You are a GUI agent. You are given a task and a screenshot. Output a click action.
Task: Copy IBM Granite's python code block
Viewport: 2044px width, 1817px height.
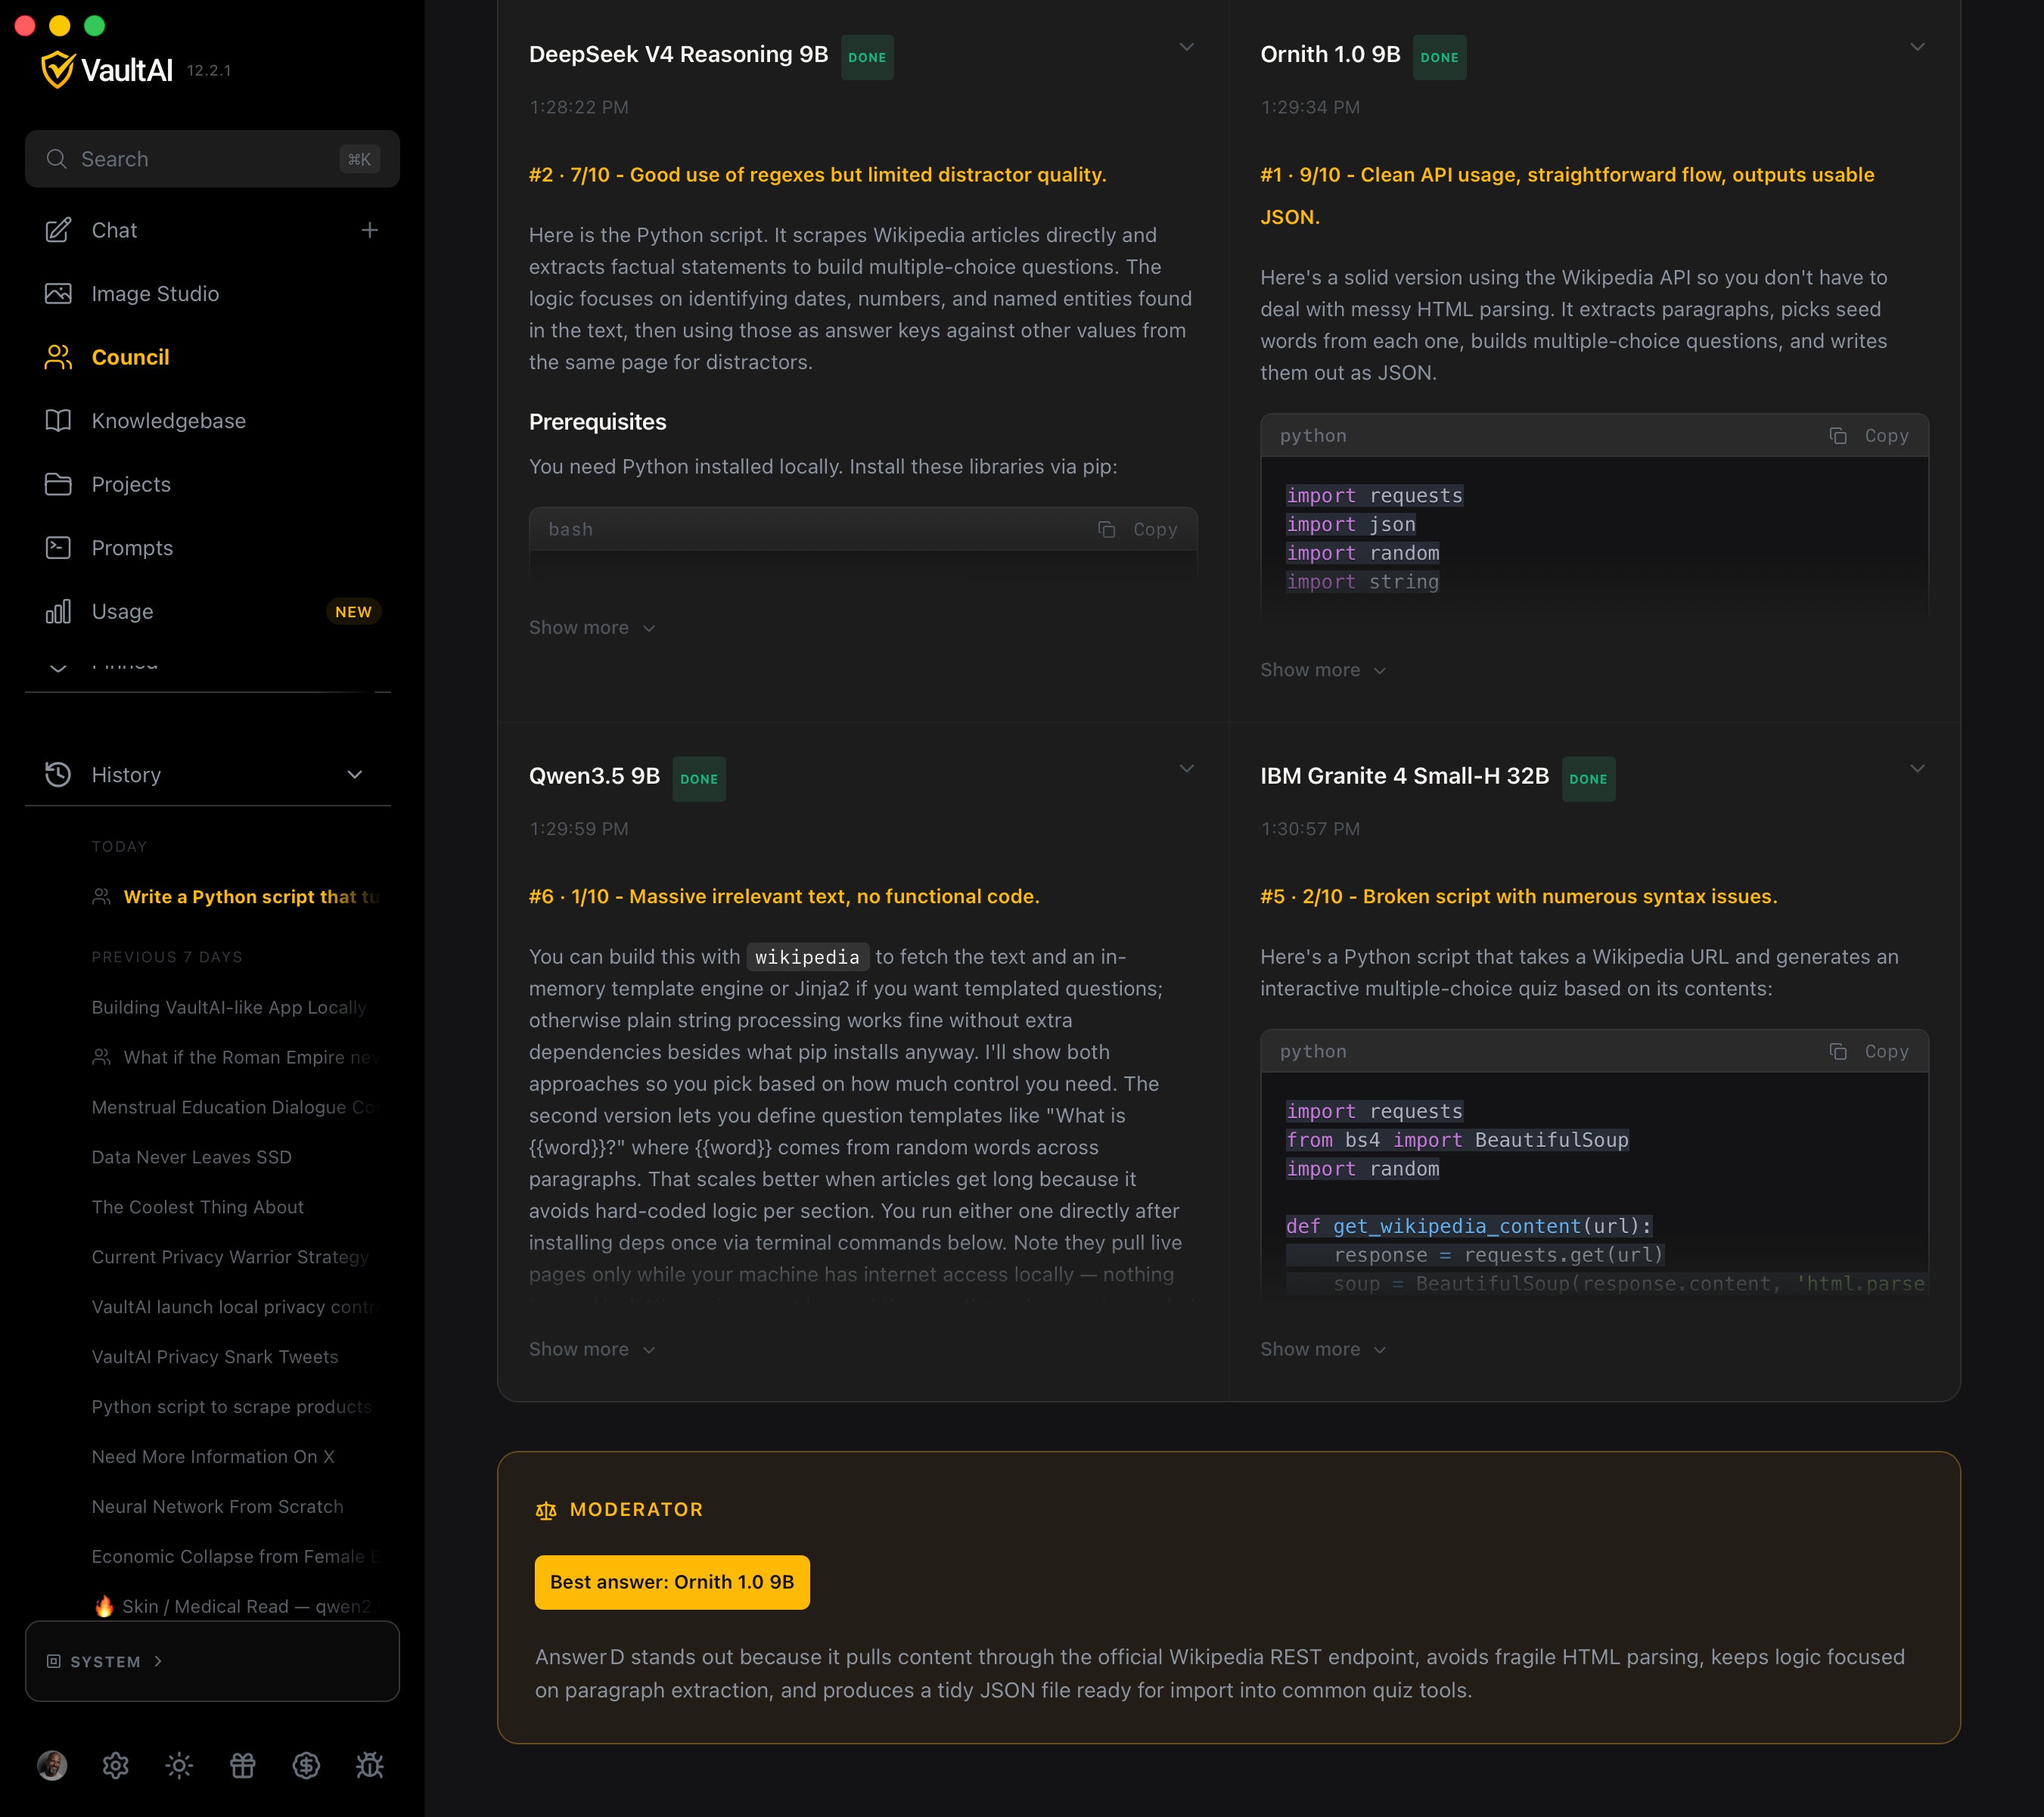point(1869,1052)
